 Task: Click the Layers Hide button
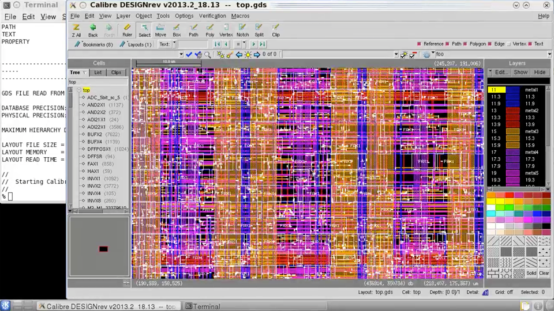(x=540, y=72)
